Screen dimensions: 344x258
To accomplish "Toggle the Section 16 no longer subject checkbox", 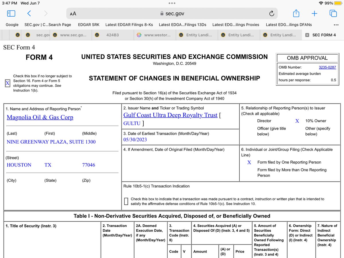I will [7, 83].
